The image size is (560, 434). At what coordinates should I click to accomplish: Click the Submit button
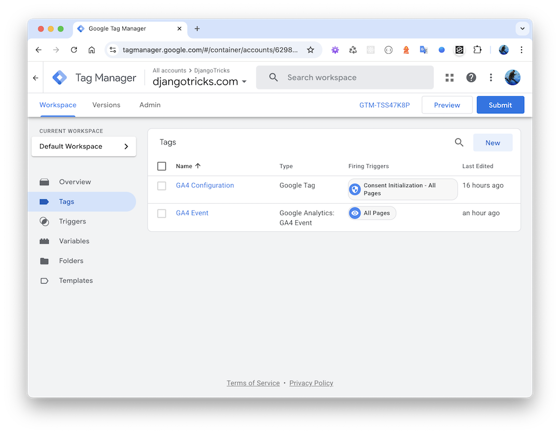point(500,105)
